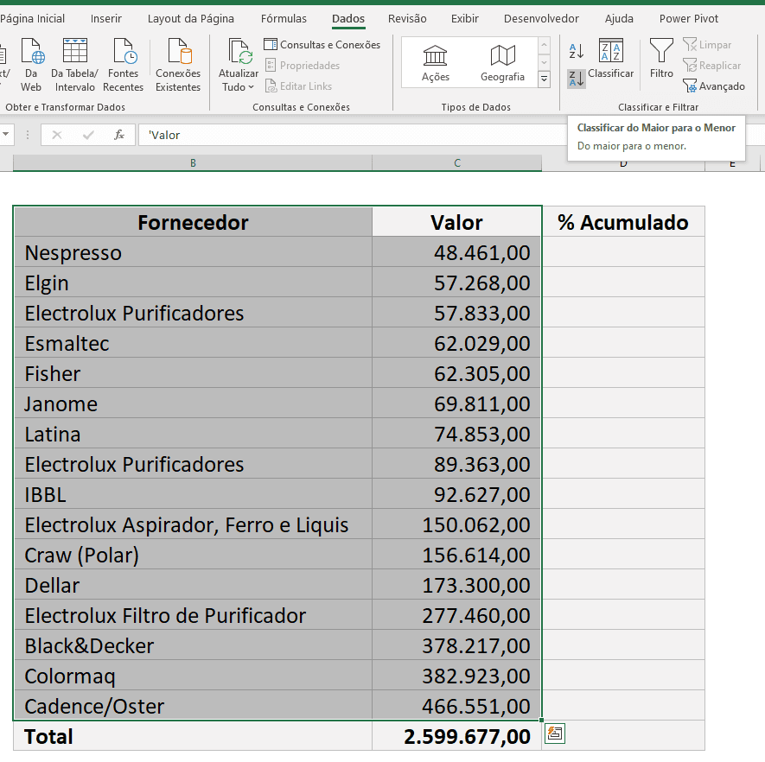Select the Fisher cell

[x=194, y=373]
